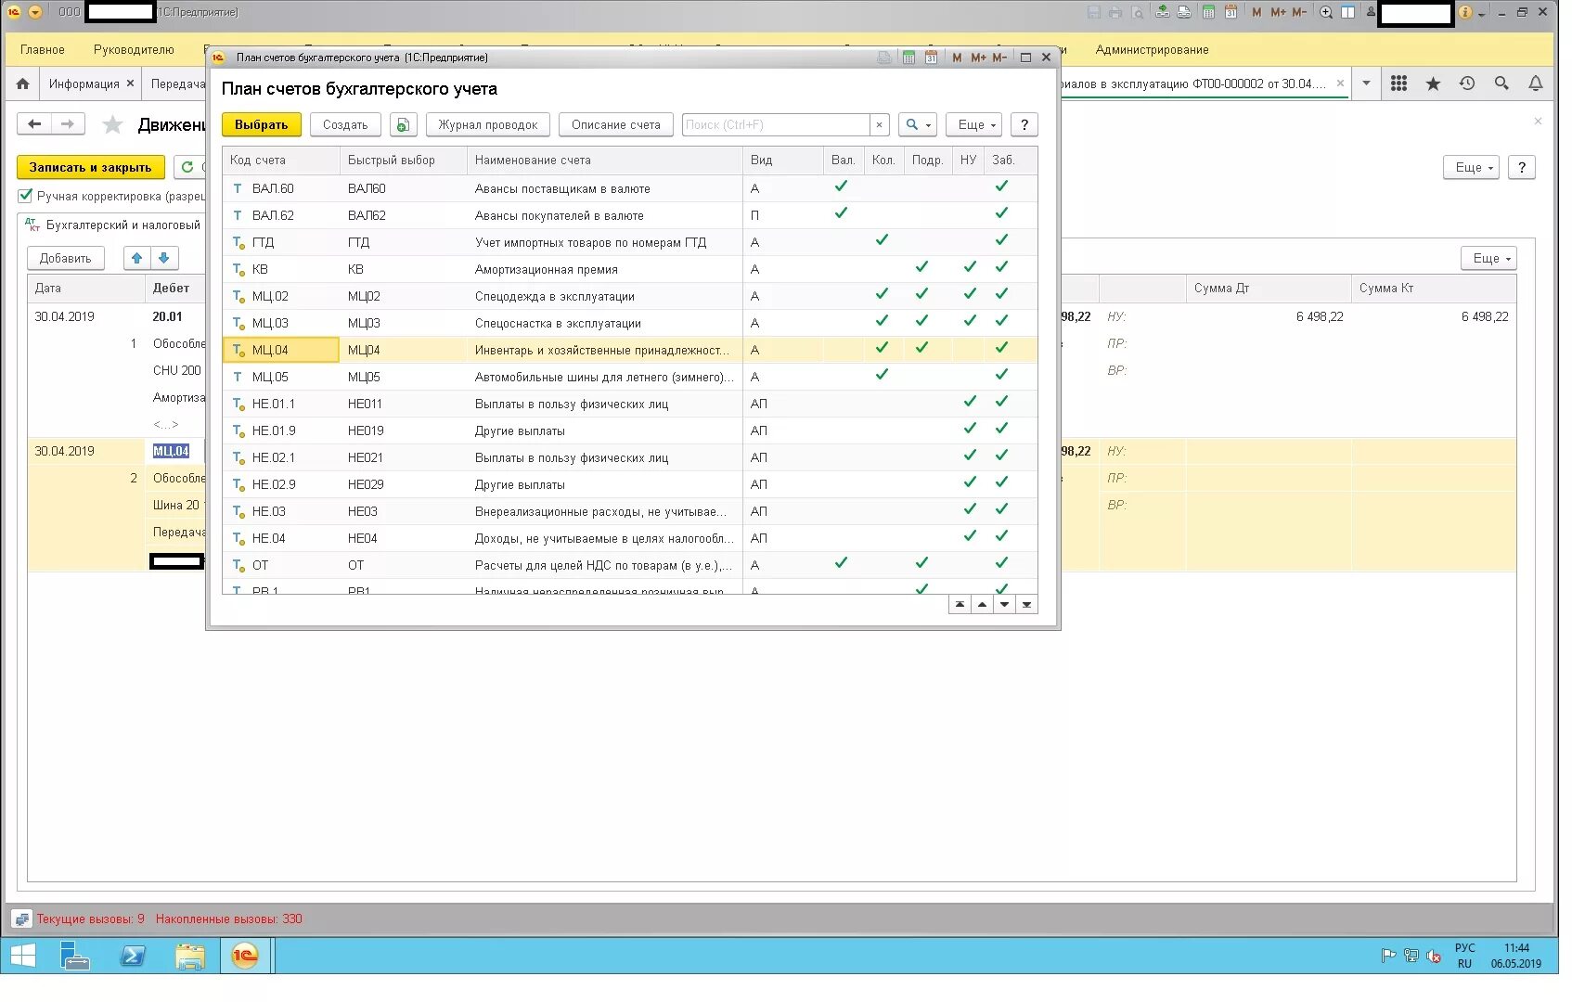Click Кол. checkmark in ГТД row

(882, 240)
